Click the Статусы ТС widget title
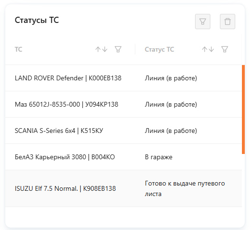251x230 pixels. [37, 21]
